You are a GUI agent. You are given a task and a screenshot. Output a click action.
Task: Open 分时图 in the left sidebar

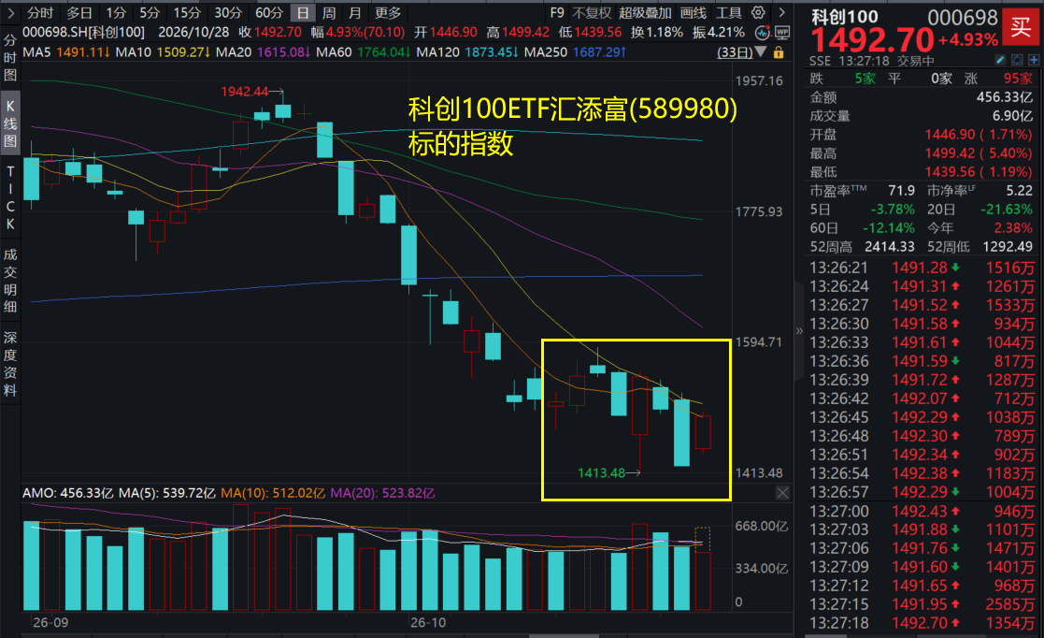pos(10,57)
